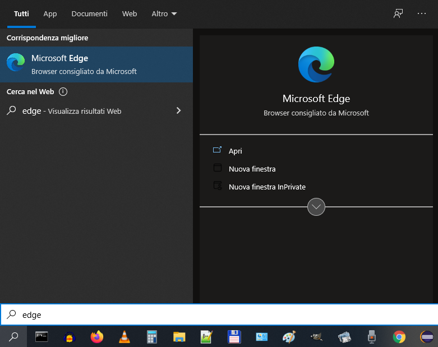Click the search box containing edge
Screen dimensions: 438x347
(219, 314)
